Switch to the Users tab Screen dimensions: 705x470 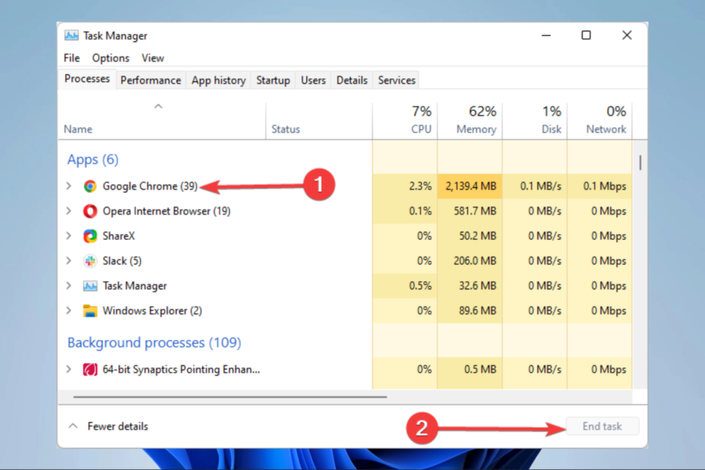(x=313, y=80)
